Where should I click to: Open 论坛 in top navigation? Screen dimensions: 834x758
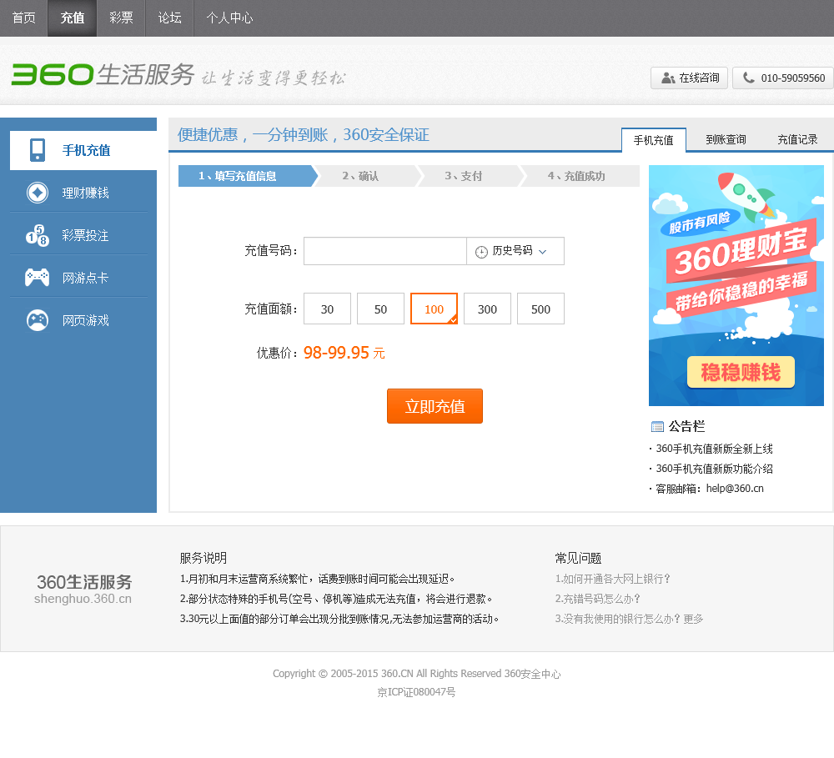click(169, 18)
